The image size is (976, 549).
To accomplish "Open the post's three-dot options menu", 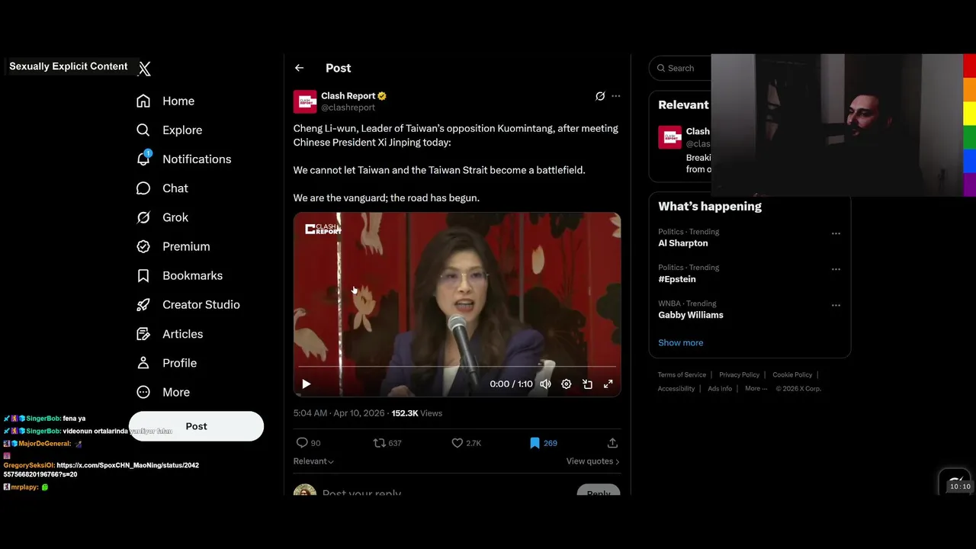I will pos(616,96).
